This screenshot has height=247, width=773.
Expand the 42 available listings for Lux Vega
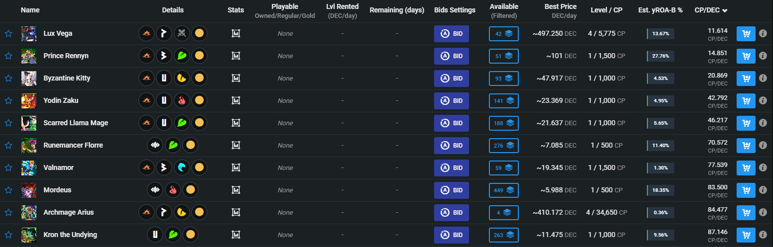click(504, 34)
